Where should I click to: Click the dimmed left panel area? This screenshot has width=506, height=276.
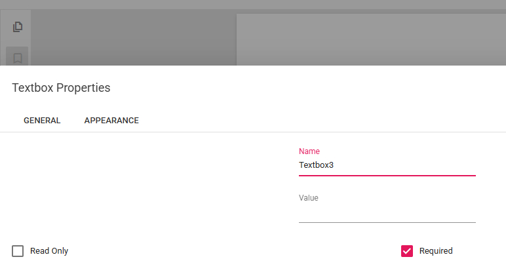coord(131,39)
